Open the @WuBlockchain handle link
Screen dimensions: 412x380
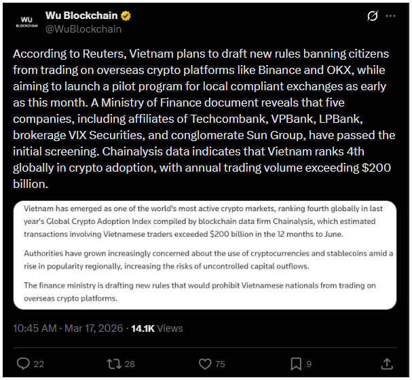coord(83,29)
